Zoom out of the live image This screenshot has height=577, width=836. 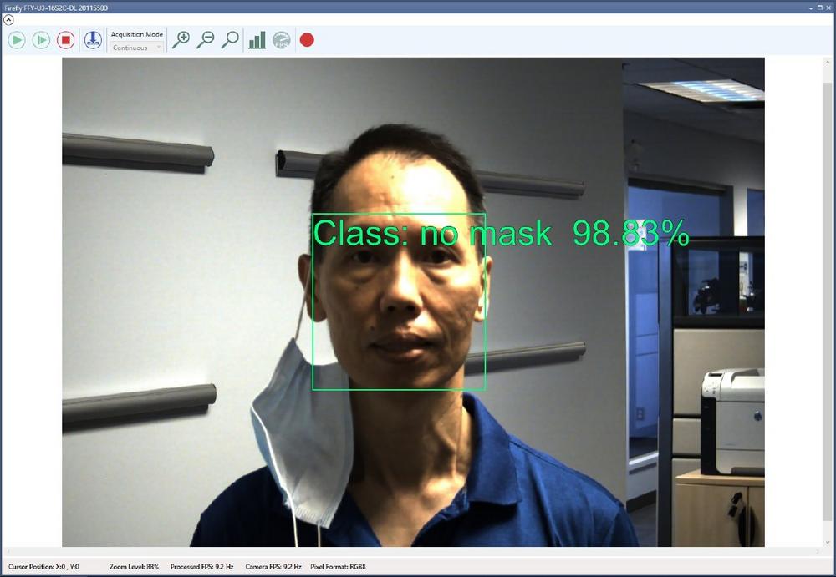[206, 39]
